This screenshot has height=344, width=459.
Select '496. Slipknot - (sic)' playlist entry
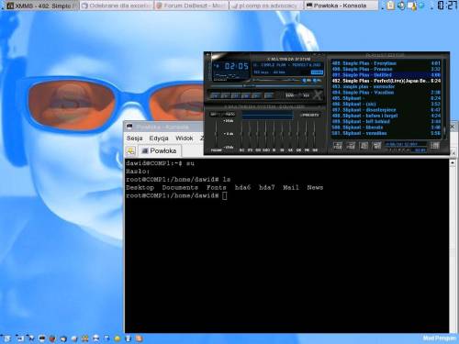pyautogui.click(x=386, y=104)
